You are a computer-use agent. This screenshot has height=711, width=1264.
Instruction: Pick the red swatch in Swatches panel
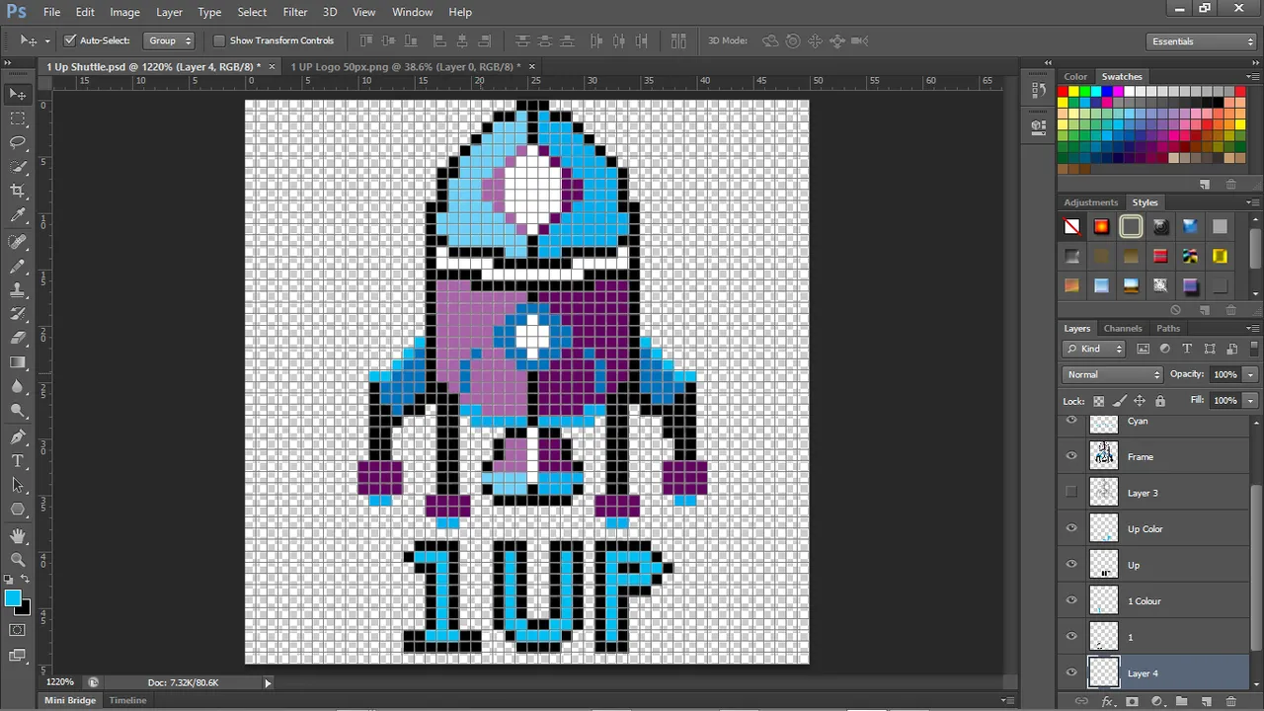pyautogui.click(x=1064, y=92)
